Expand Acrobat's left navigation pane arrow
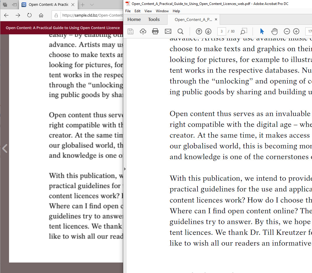 click(125, 169)
